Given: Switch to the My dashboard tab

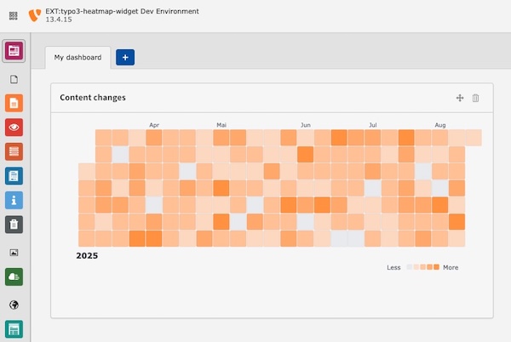Looking at the screenshot, I should (x=78, y=57).
